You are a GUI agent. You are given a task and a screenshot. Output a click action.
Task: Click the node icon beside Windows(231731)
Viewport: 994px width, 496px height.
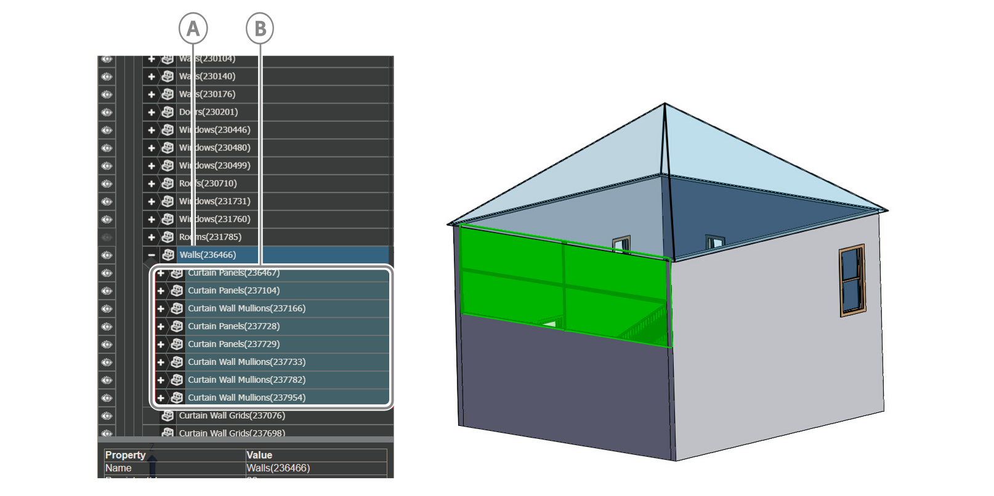tap(168, 201)
